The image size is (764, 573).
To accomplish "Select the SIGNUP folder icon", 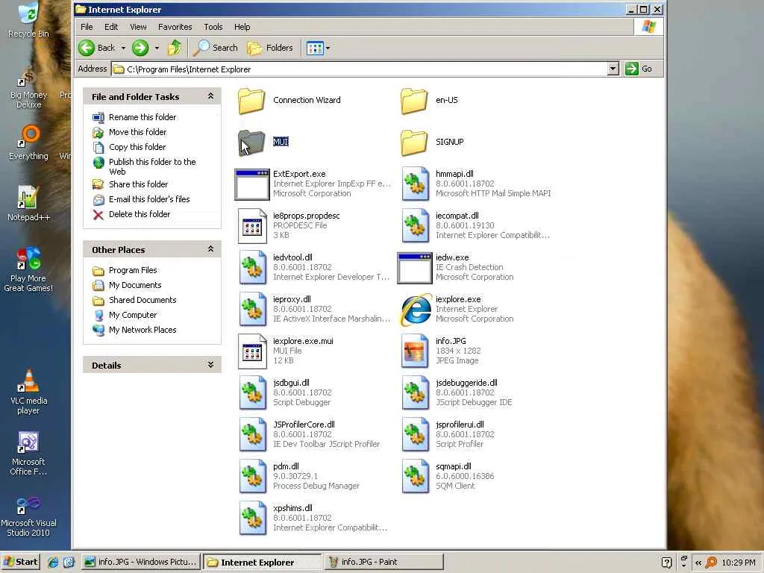I will (x=414, y=143).
